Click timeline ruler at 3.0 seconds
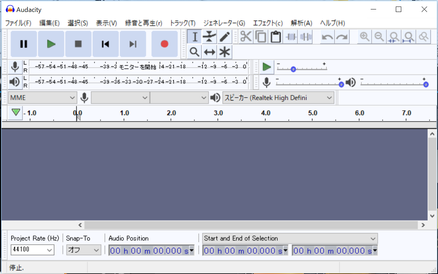Viewport: 438px width, 274px height. coord(218,114)
